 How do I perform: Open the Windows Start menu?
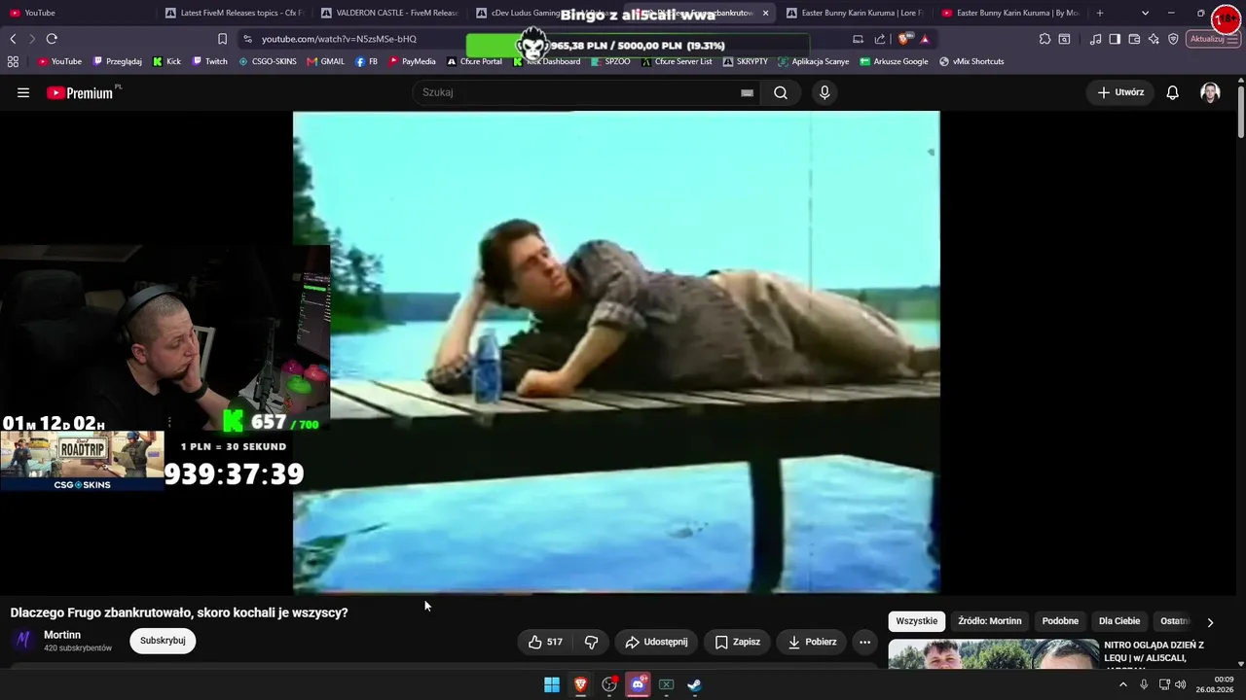pyautogui.click(x=552, y=684)
